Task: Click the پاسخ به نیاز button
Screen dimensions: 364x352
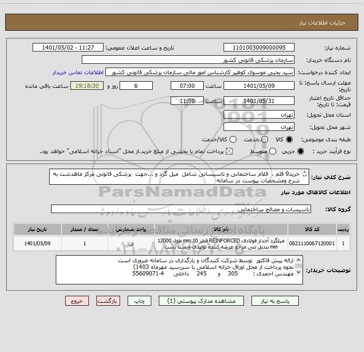Action: [275, 301]
